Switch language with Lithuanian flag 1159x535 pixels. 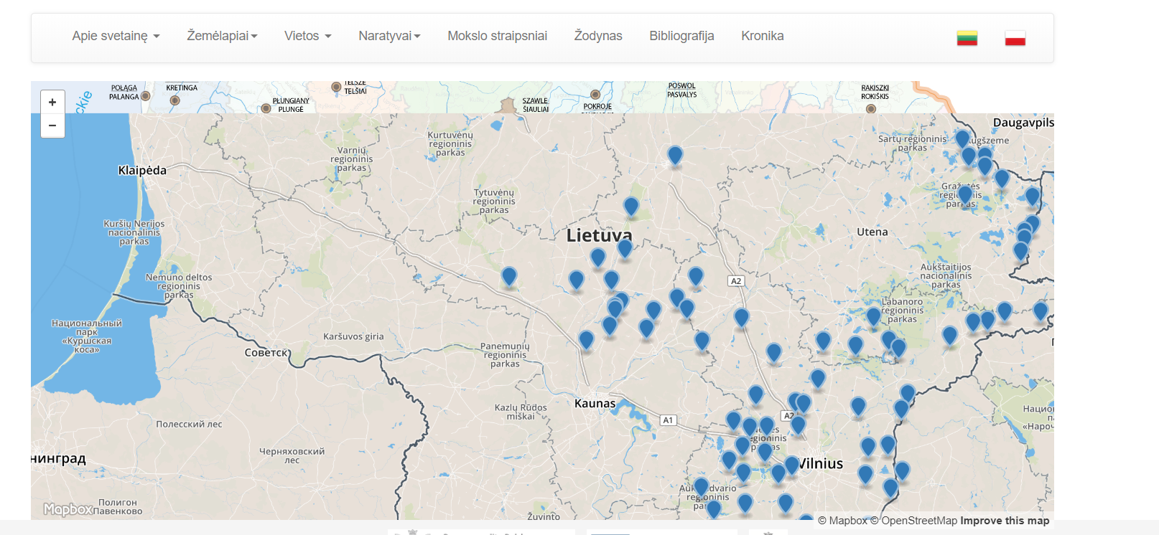click(x=967, y=38)
